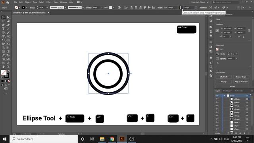Open the Swatches panel from the dock
Image resolution: width=254 pixels, height=143 pixels.
click(211, 27)
